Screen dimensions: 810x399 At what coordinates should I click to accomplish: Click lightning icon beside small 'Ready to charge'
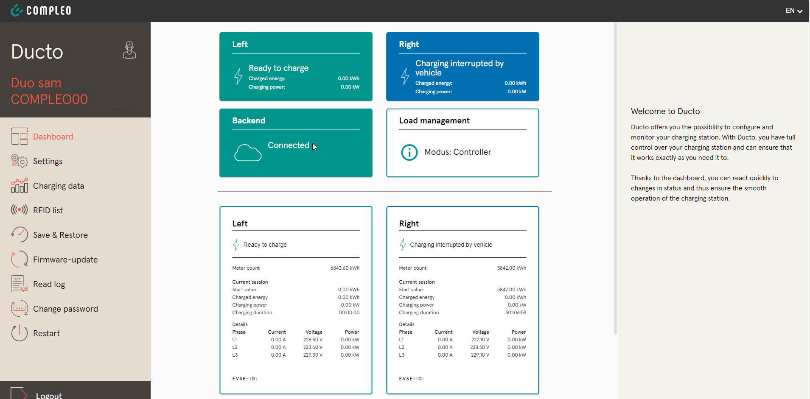click(236, 245)
